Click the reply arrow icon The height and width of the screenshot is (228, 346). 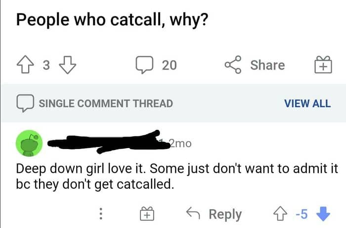tap(192, 214)
